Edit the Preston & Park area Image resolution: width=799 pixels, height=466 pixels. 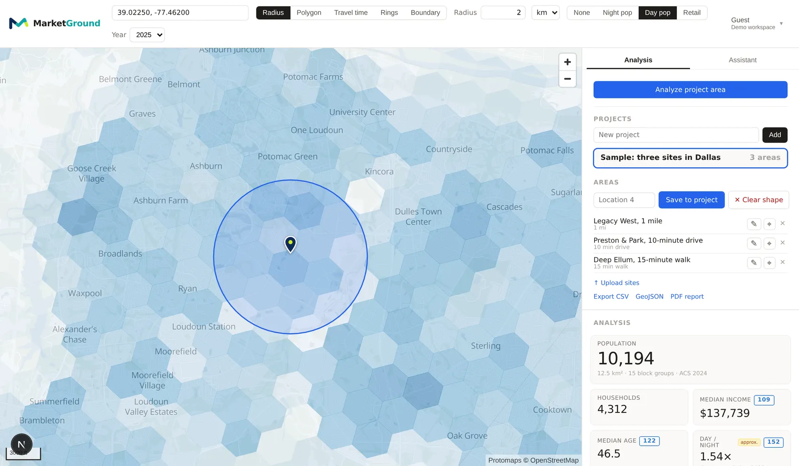click(x=754, y=243)
